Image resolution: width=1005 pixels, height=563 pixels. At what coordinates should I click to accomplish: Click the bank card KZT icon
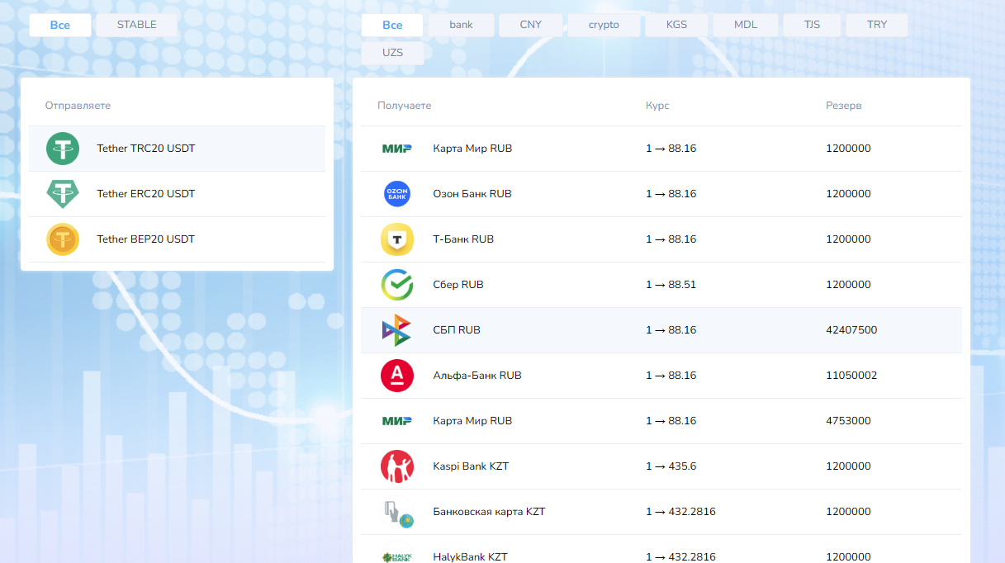pos(397,513)
